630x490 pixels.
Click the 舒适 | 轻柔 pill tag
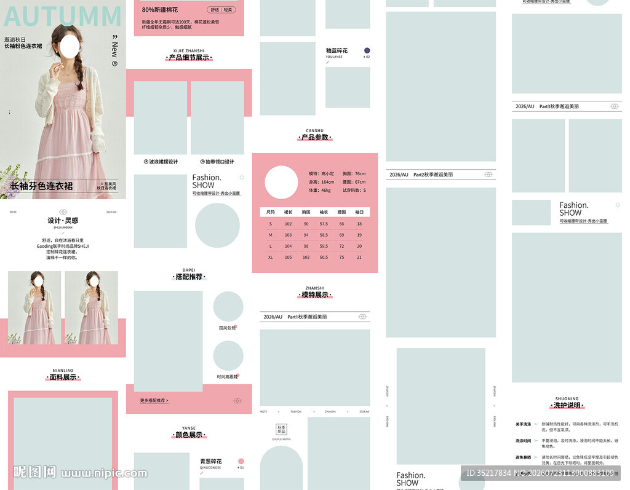click(x=221, y=10)
